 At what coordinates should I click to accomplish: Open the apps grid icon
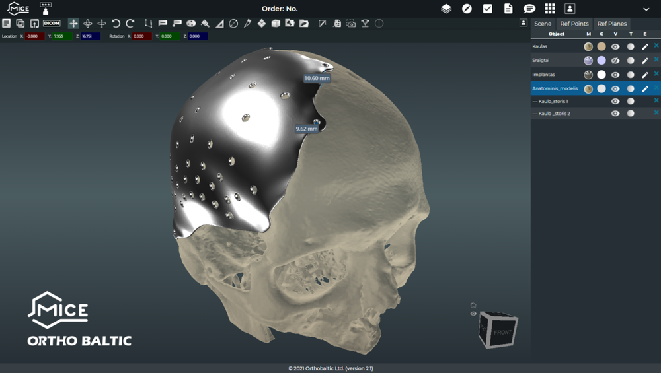pos(550,9)
